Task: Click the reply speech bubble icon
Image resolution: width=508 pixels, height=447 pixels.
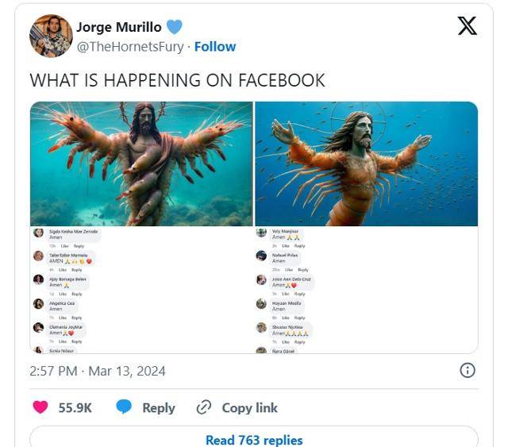Action: 124,407
